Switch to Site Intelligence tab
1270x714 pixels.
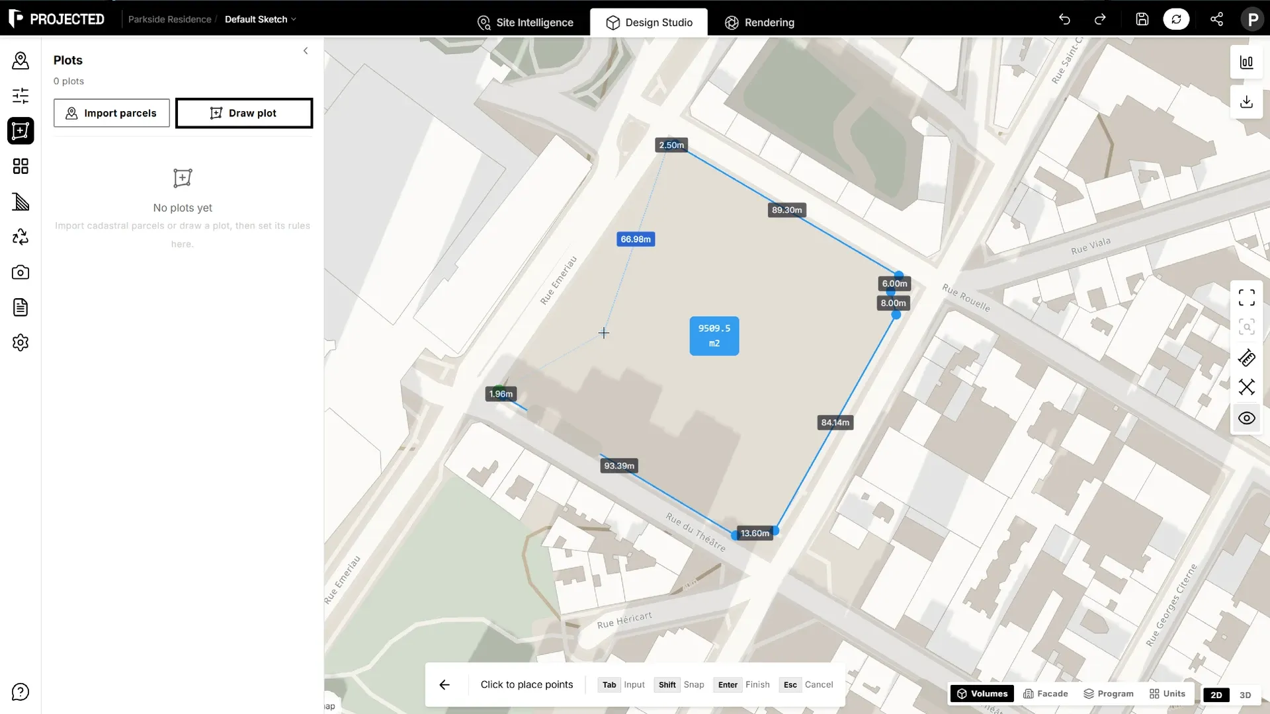click(x=525, y=22)
